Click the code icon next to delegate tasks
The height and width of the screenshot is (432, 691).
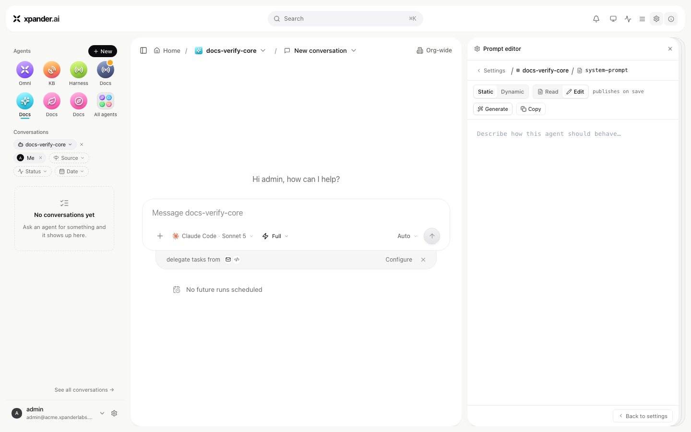(237, 260)
